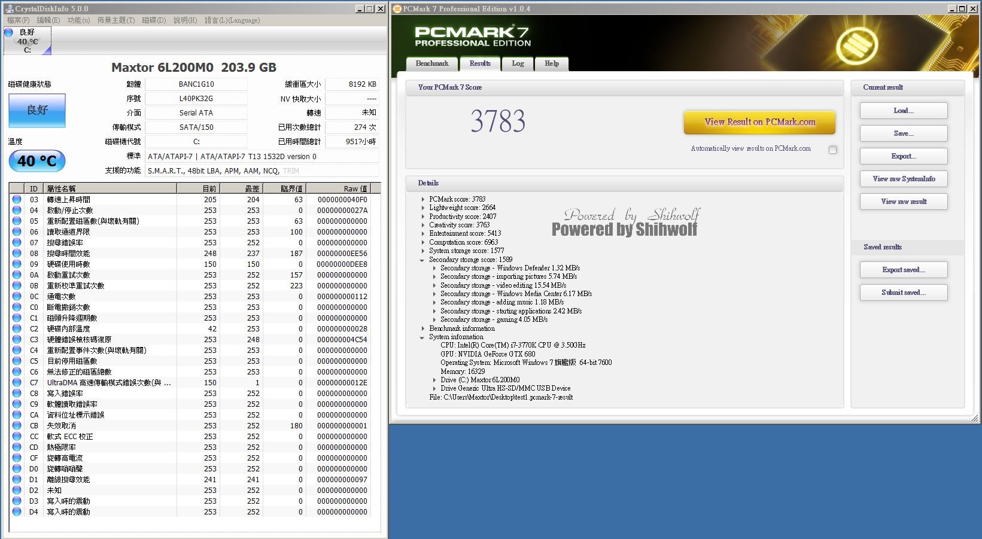Click the Export... button under Current result
This screenshot has width=982, height=539.
(904, 156)
